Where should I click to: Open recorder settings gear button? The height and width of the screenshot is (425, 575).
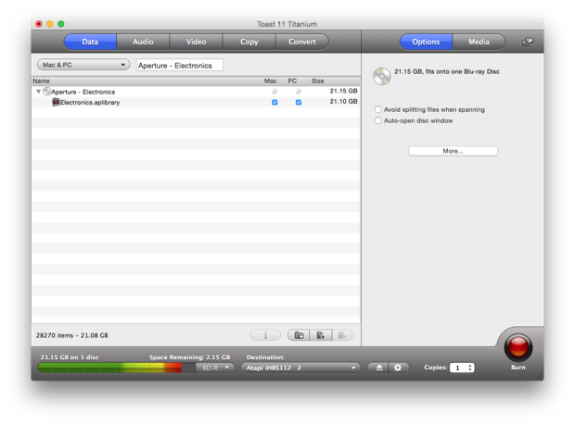(398, 368)
